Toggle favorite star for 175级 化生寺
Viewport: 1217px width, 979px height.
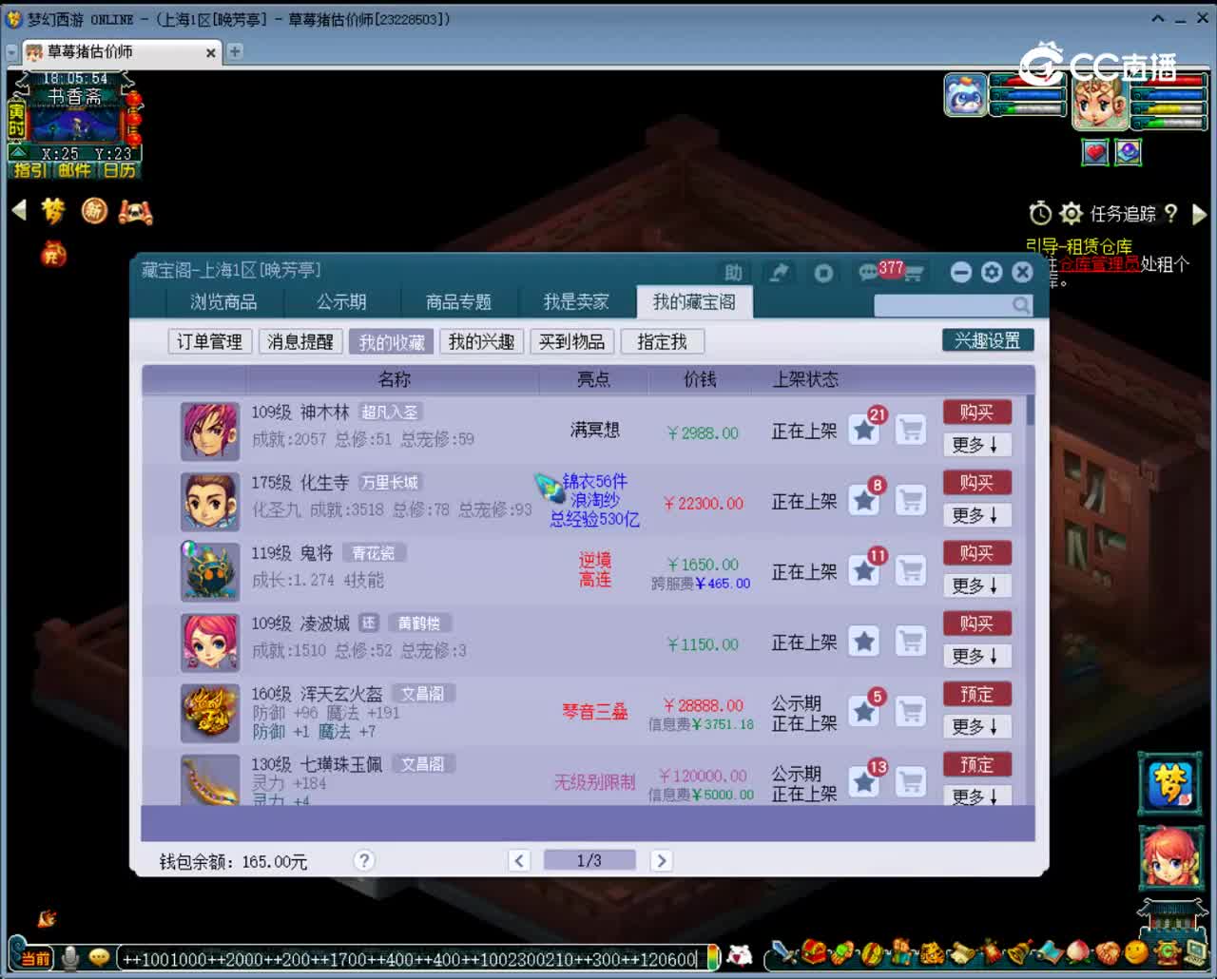(864, 501)
